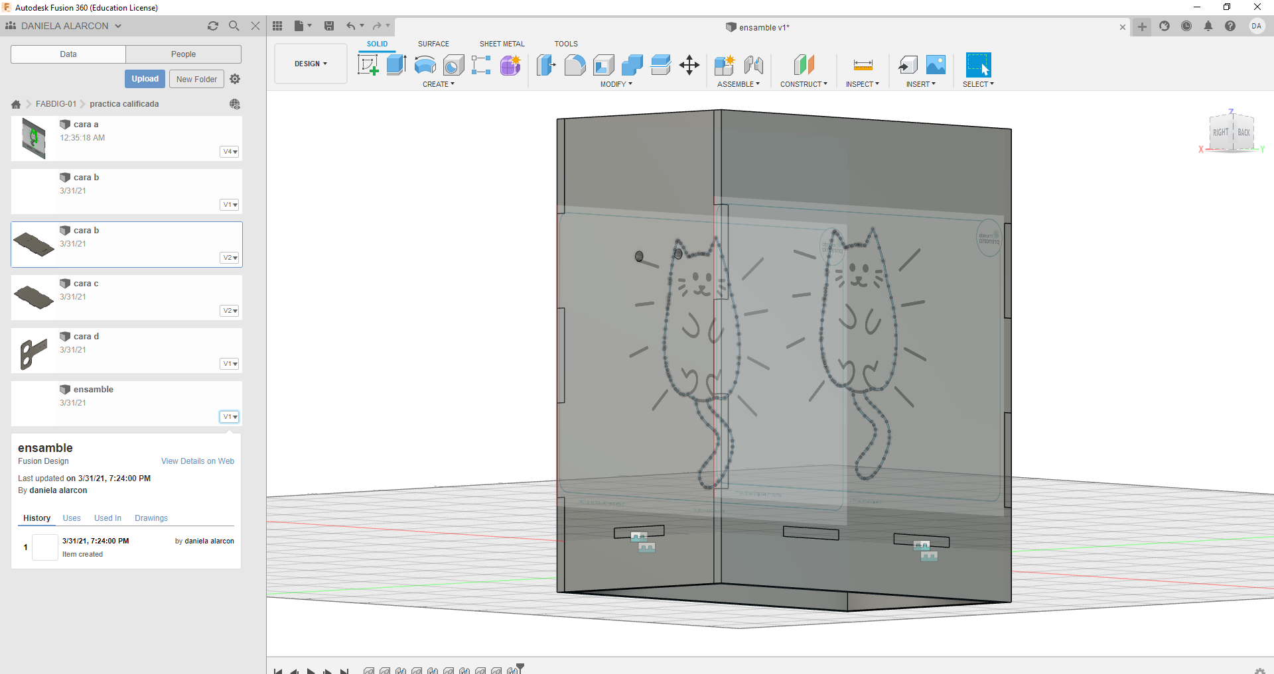Open View Details on Web link
The image size is (1274, 674).
198,461
